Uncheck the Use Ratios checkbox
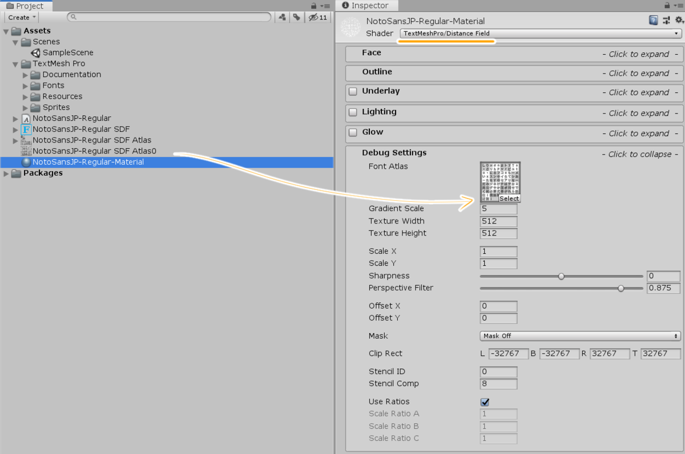The image size is (685, 454). click(485, 402)
